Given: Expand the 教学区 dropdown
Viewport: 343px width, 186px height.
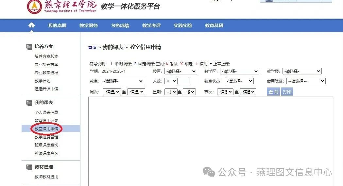Looking at the screenshot, I should (x=239, y=71).
